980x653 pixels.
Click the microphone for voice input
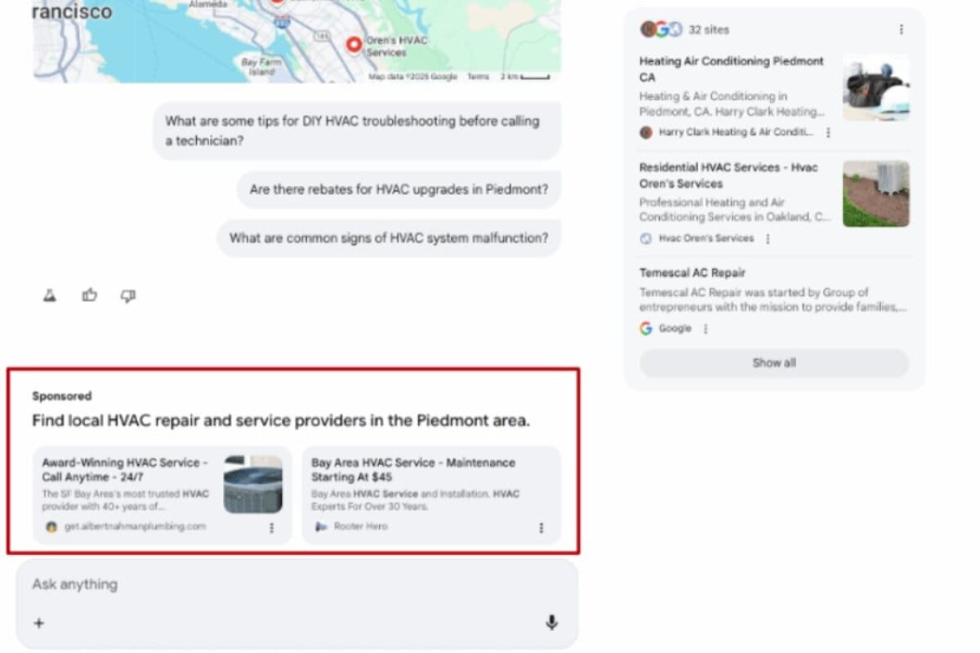(x=552, y=622)
